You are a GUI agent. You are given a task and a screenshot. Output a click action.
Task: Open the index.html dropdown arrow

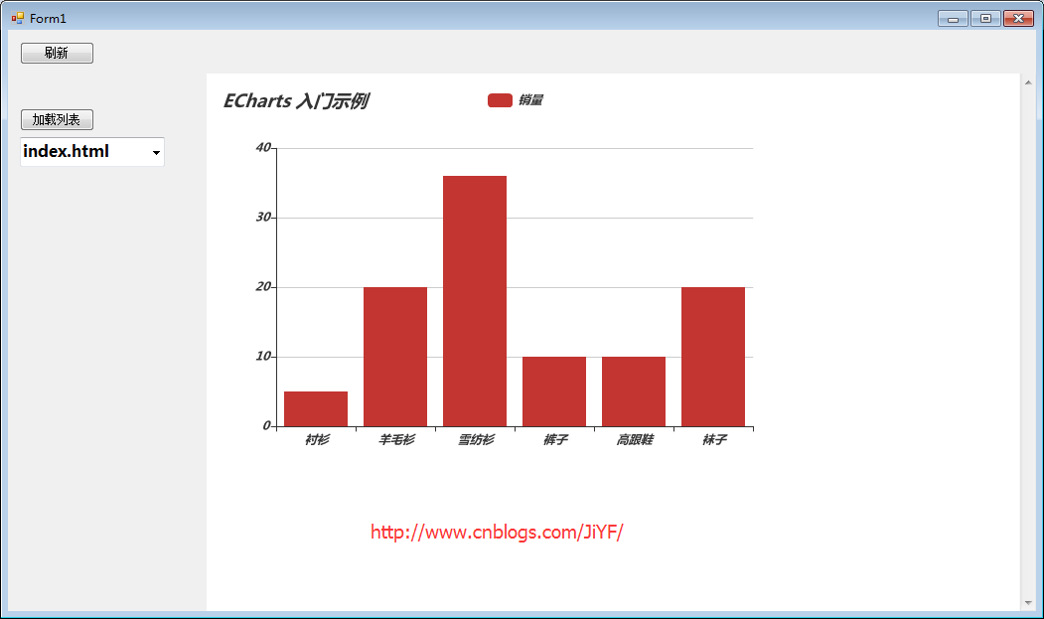157,153
